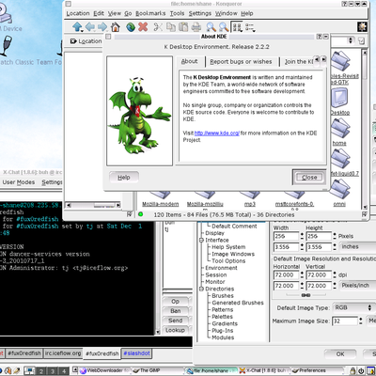Switch to icon view mode in Konqueror
This screenshot has width=376, height=376.
click(x=237, y=27)
